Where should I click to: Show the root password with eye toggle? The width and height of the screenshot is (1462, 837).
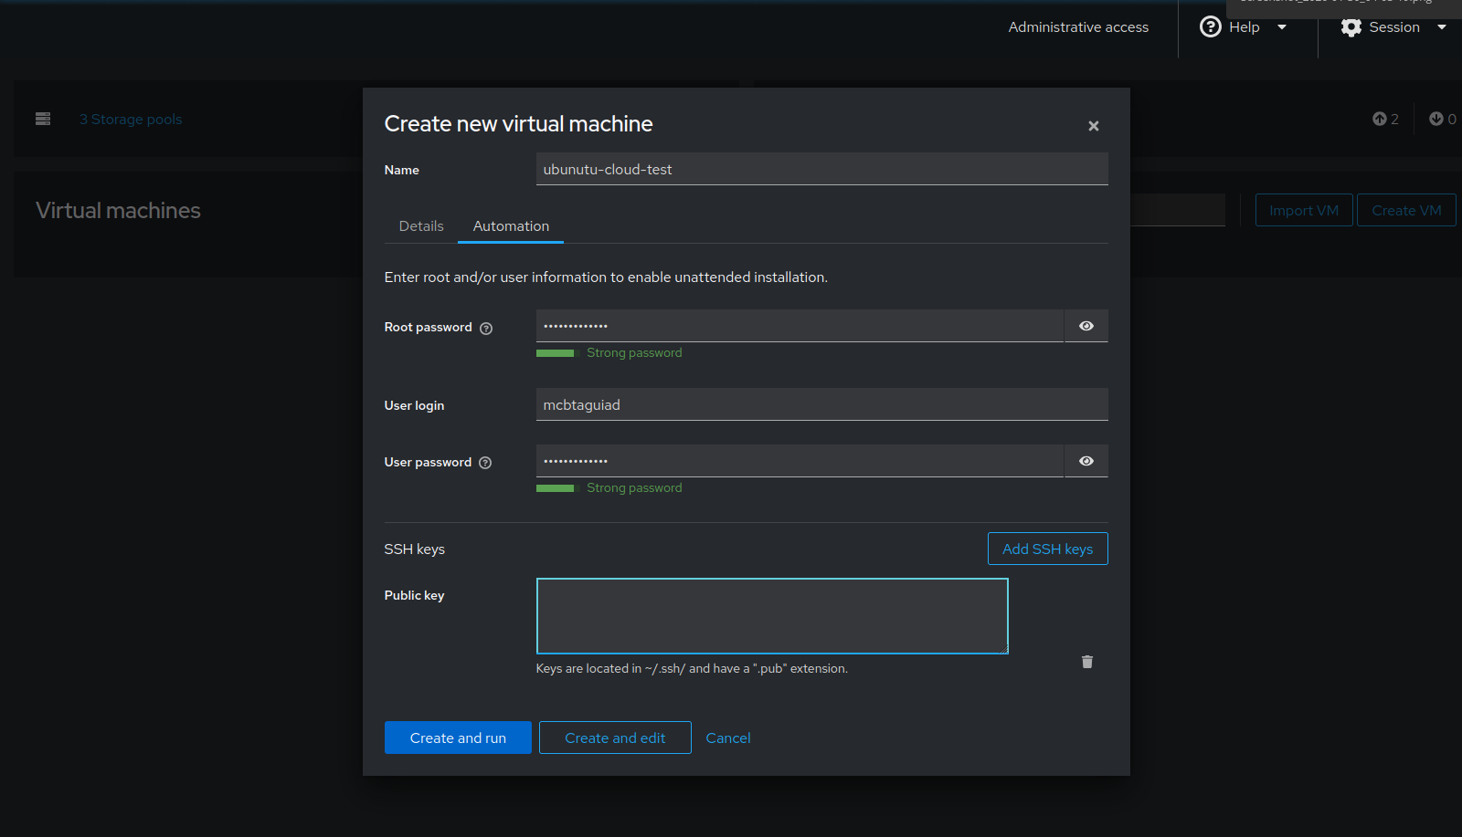pyautogui.click(x=1086, y=326)
